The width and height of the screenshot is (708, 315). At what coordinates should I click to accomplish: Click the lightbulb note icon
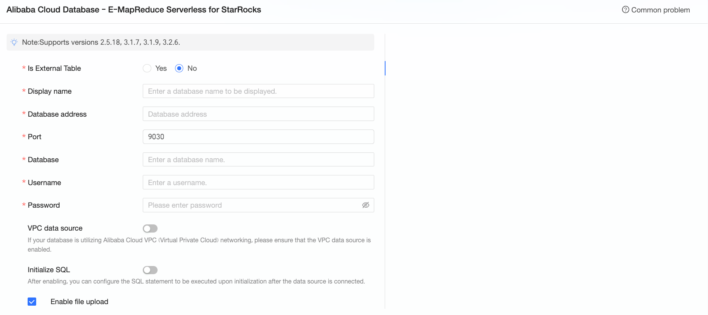(14, 42)
